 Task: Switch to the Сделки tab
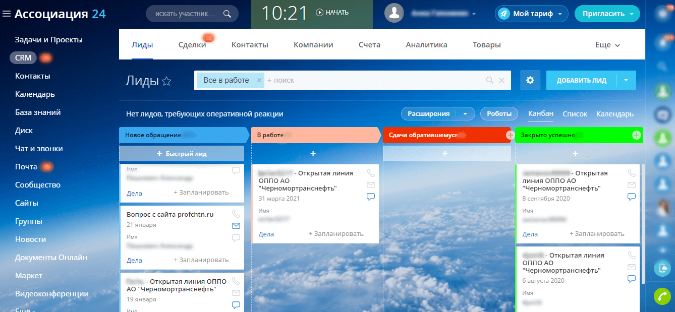coord(192,45)
